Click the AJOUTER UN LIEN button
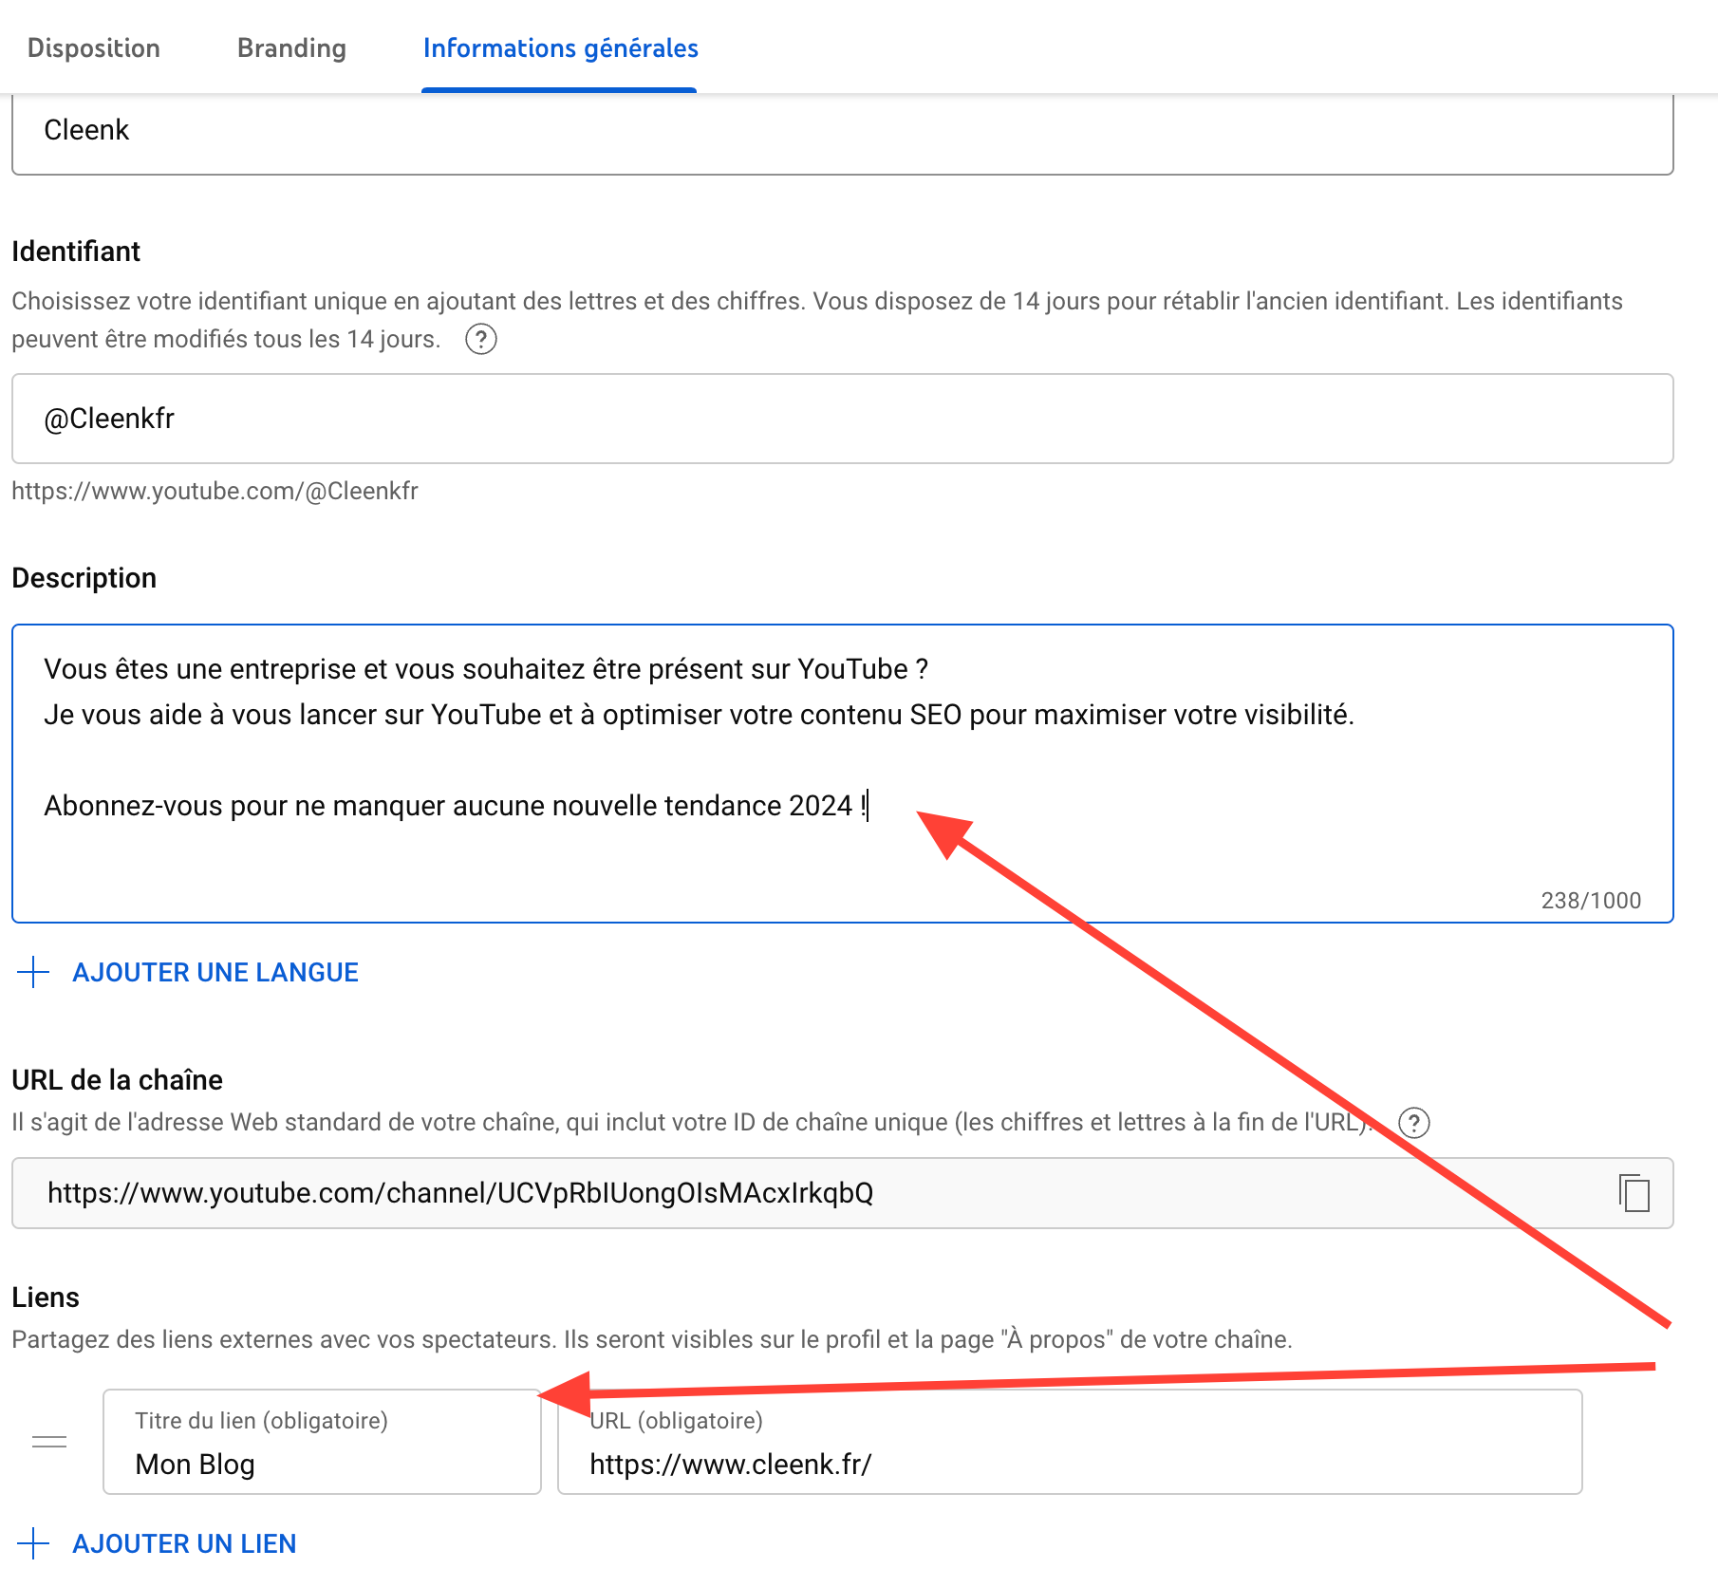The image size is (1718, 1587). (x=185, y=1543)
